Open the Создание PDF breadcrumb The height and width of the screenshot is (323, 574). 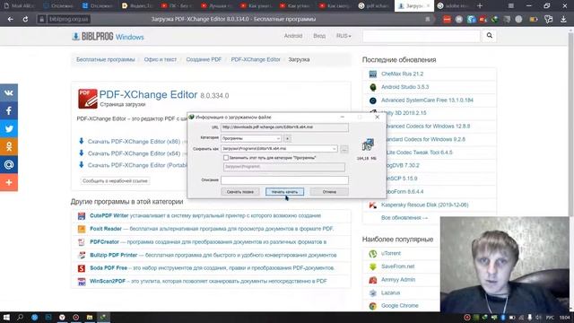[204, 59]
